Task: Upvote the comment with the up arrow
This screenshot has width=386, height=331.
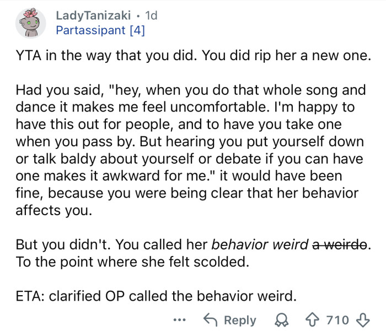Action: (x=312, y=320)
